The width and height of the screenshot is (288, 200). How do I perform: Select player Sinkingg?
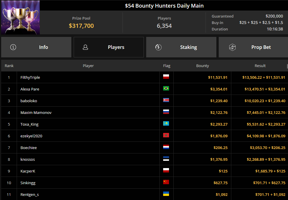click(28, 183)
